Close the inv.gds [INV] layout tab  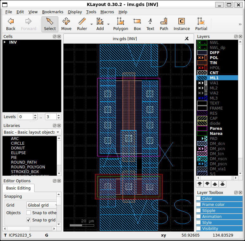coord(187,39)
